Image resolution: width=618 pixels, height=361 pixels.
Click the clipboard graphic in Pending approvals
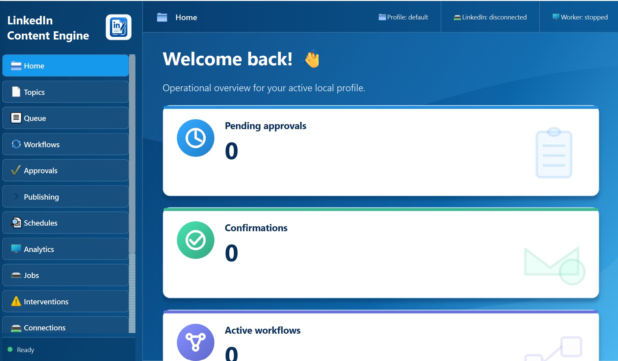pyautogui.click(x=554, y=153)
